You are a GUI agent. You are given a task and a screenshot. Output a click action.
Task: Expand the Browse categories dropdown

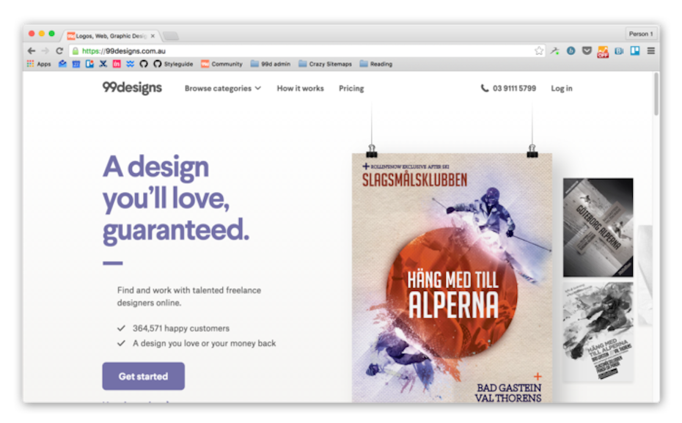tap(223, 88)
